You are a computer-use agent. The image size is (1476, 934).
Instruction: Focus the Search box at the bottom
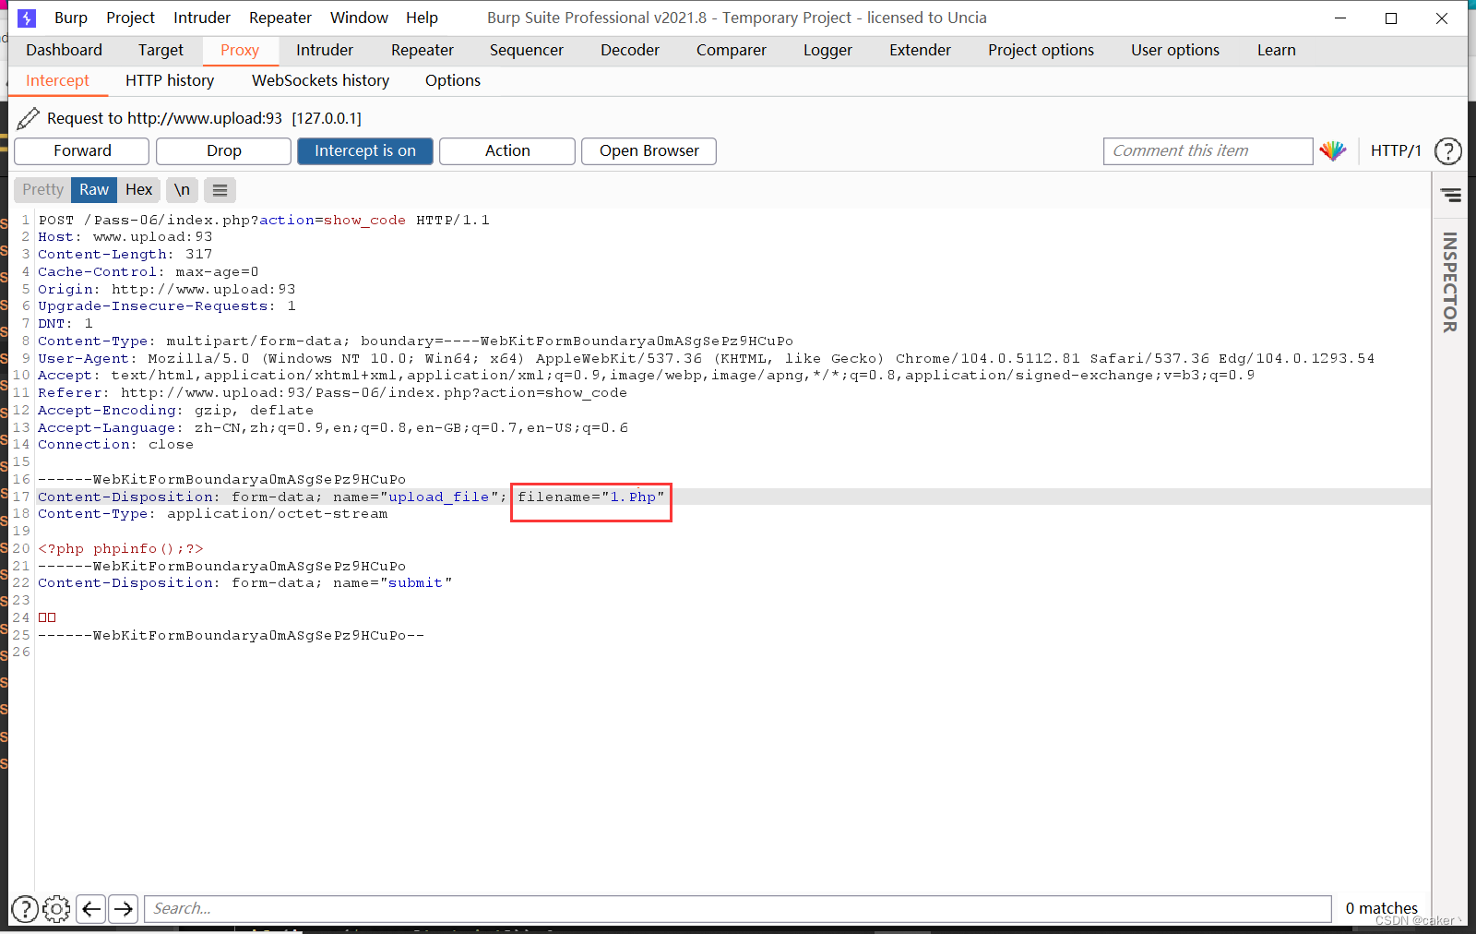[738, 909]
